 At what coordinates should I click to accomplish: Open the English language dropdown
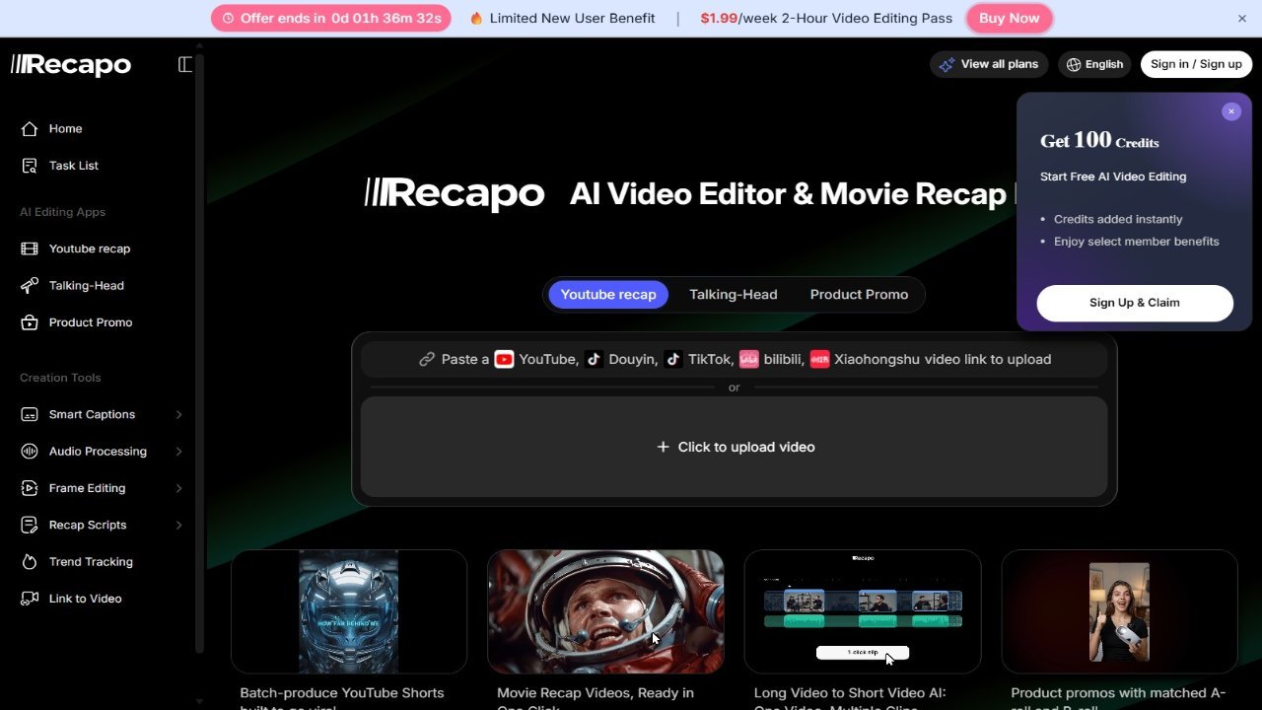click(1094, 64)
